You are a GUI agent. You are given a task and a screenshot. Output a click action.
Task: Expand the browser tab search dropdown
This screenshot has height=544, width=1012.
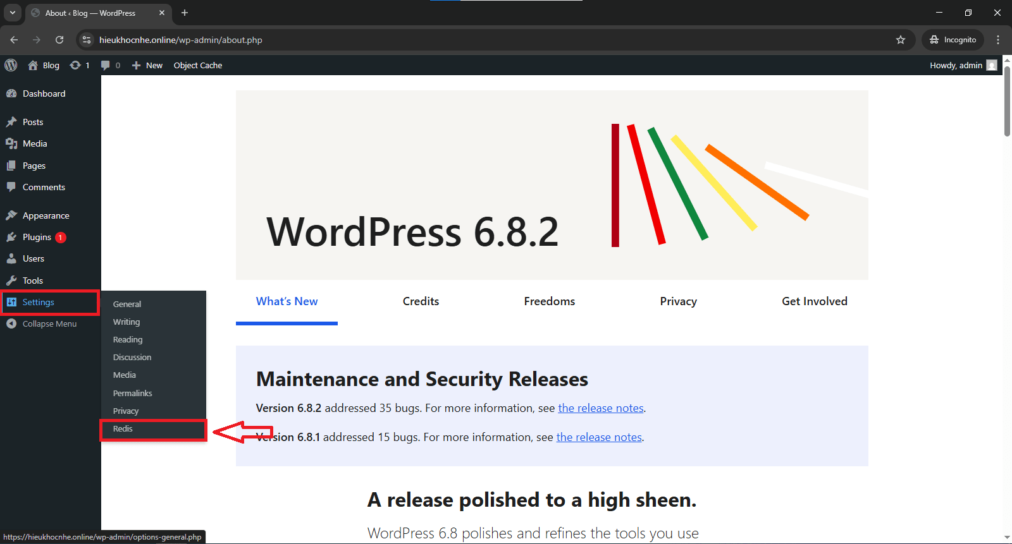(x=12, y=13)
